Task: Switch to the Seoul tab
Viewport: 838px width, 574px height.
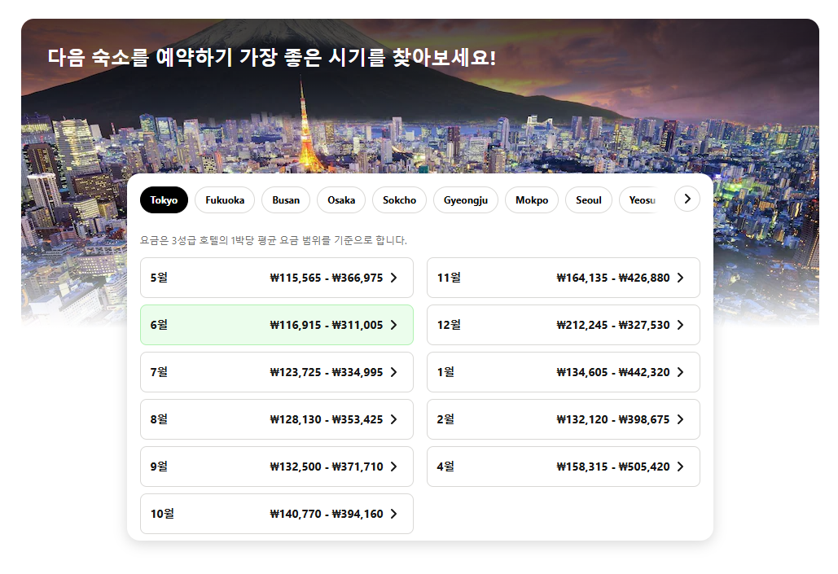Action: (588, 199)
